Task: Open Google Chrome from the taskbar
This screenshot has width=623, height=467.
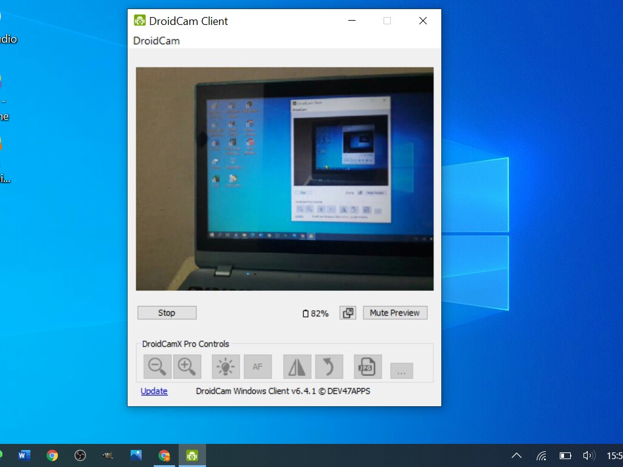Action: [52, 455]
